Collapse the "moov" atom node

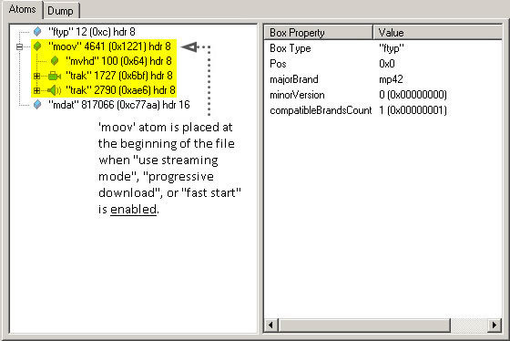pyautogui.click(x=19, y=46)
